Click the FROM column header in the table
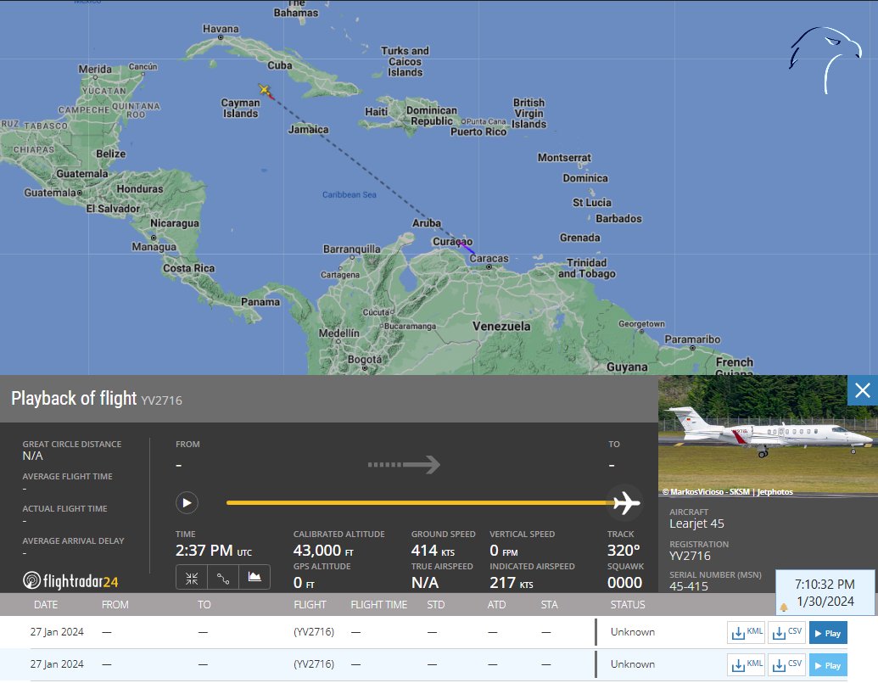This screenshot has height=683, width=878. click(x=115, y=605)
